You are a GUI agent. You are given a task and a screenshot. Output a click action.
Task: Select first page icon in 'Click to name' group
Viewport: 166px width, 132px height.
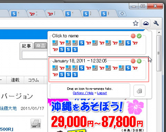pos(55,43)
